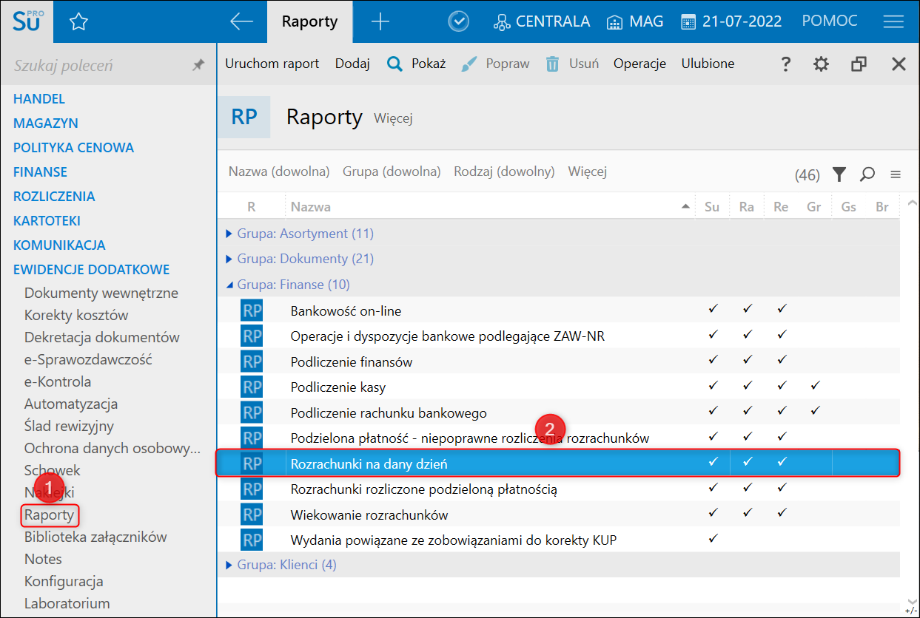The image size is (920, 618).
Task: Expand the Grupa: Dokumenty group
Action: pyautogui.click(x=229, y=259)
